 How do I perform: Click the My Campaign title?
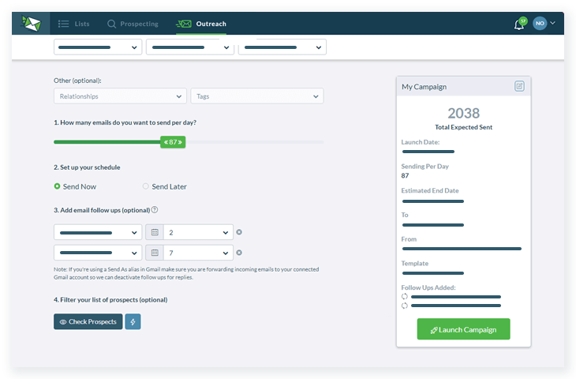click(424, 87)
